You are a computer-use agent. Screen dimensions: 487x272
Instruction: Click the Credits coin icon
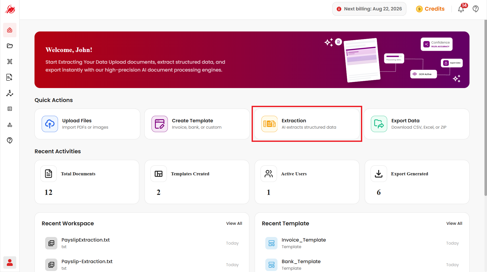[x=419, y=9]
